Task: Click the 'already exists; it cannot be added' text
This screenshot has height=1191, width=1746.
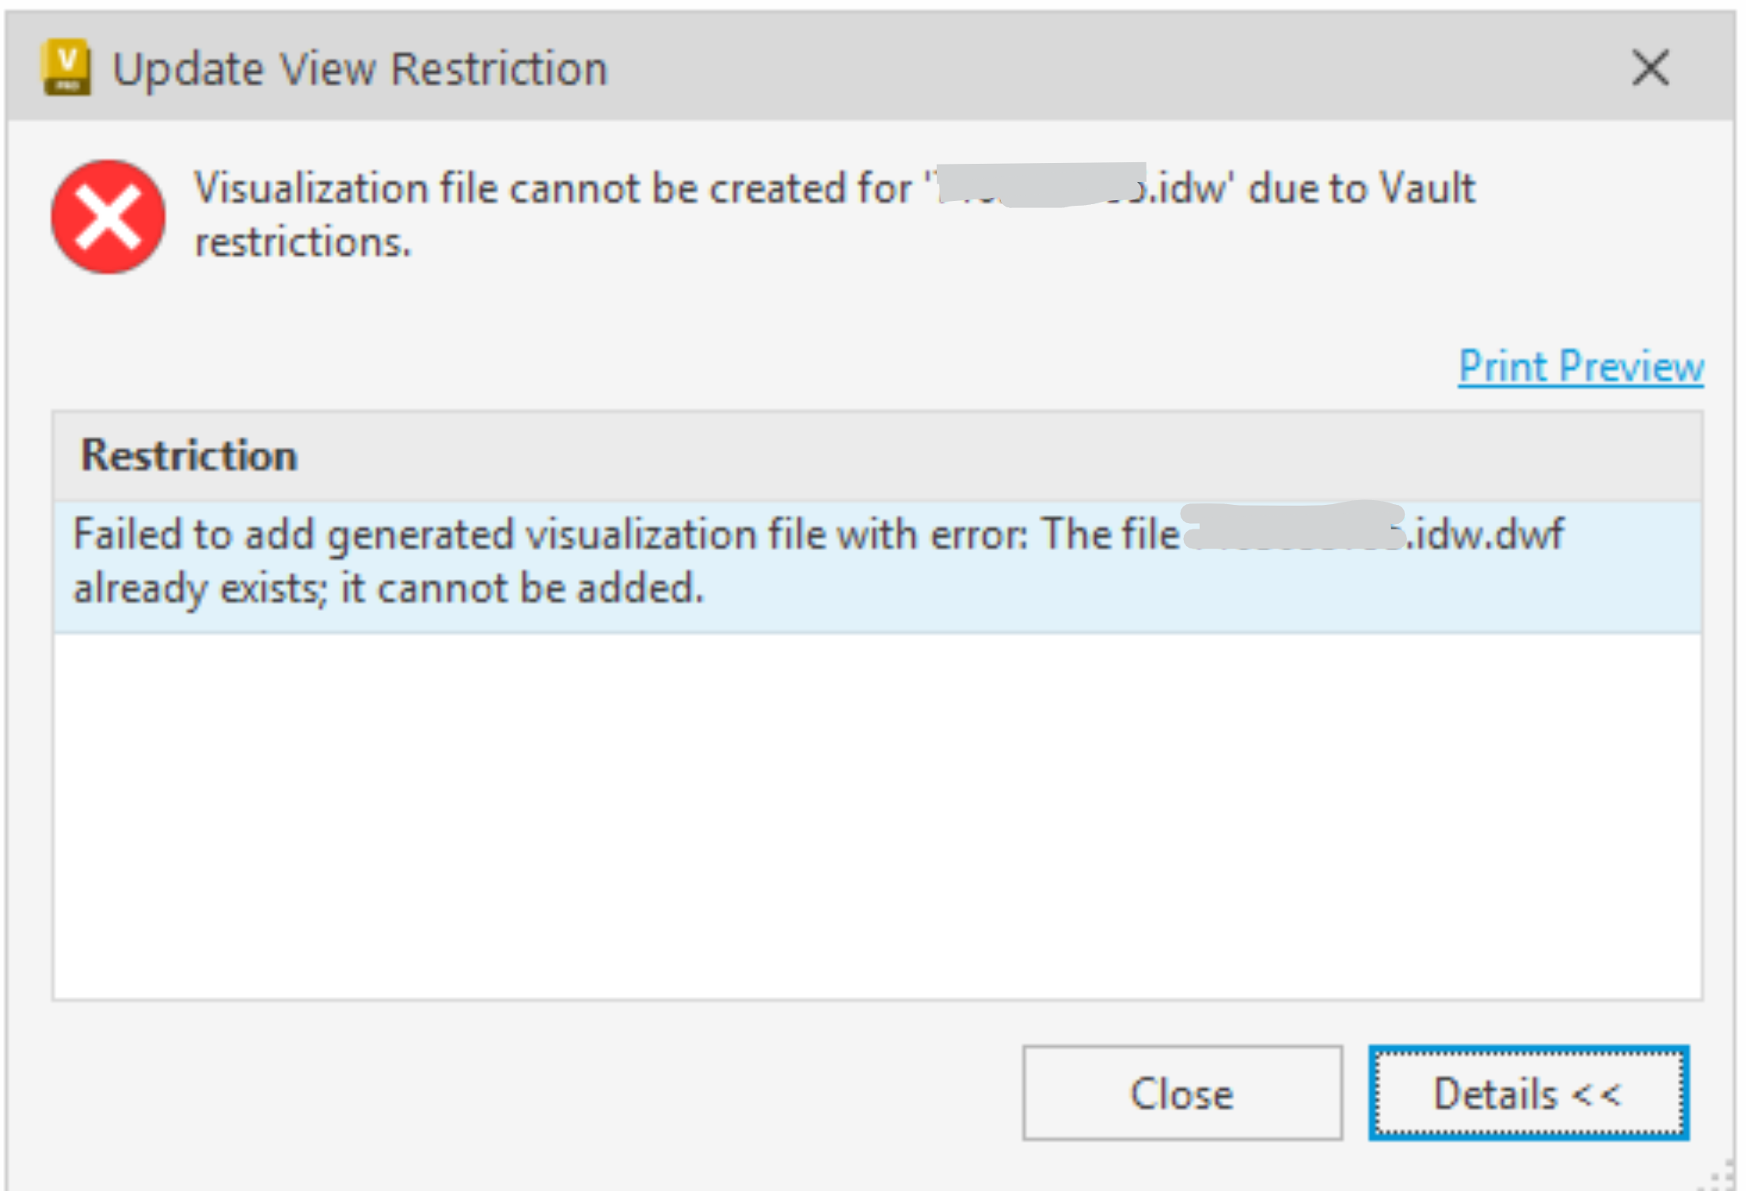Action: click(388, 588)
